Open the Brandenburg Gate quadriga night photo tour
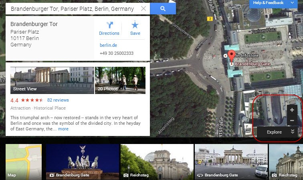This screenshot has height=180, width=303. point(83,162)
